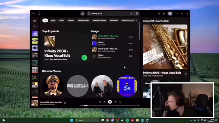Play song 'Infinity 2008 - Klaas Re...' row
The width and height of the screenshot is (219, 123).
[112, 50]
